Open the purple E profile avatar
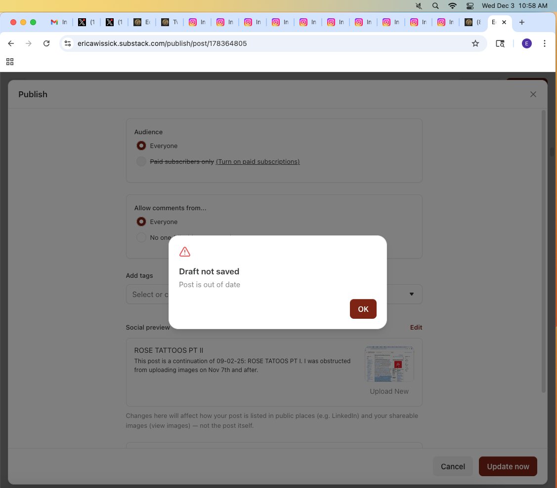This screenshot has height=488, width=557. coord(526,43)
